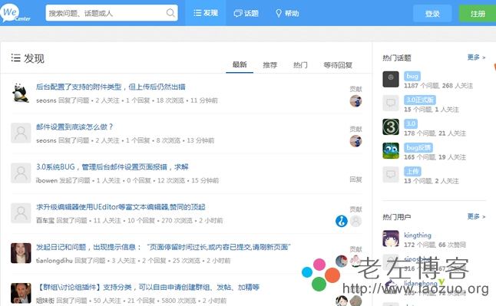The height and width of the screenshot is (306, 496).
Task: Open the 发现 navigation menu
Action: [x=206, y=13]
